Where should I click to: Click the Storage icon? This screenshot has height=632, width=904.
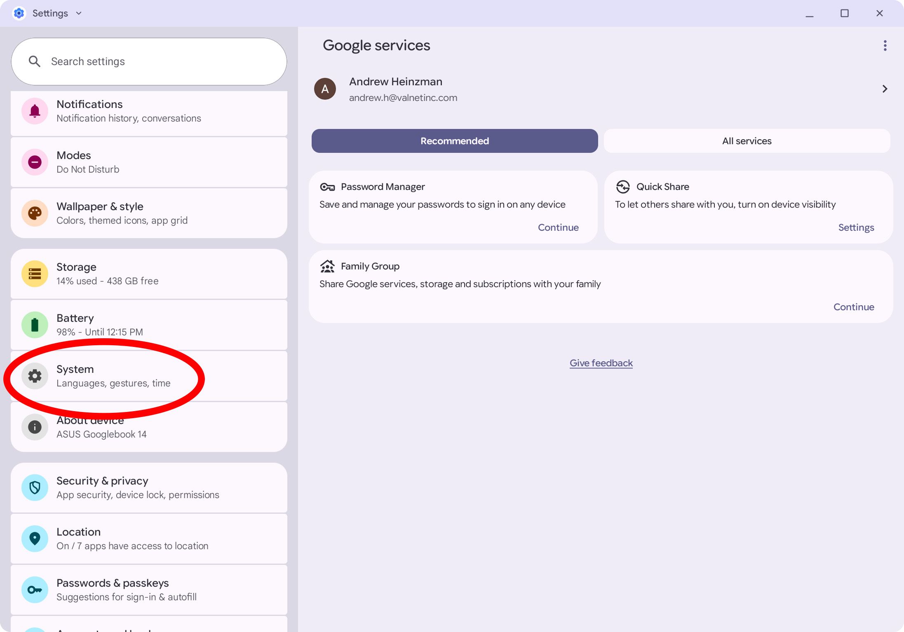tap(35, 274)
